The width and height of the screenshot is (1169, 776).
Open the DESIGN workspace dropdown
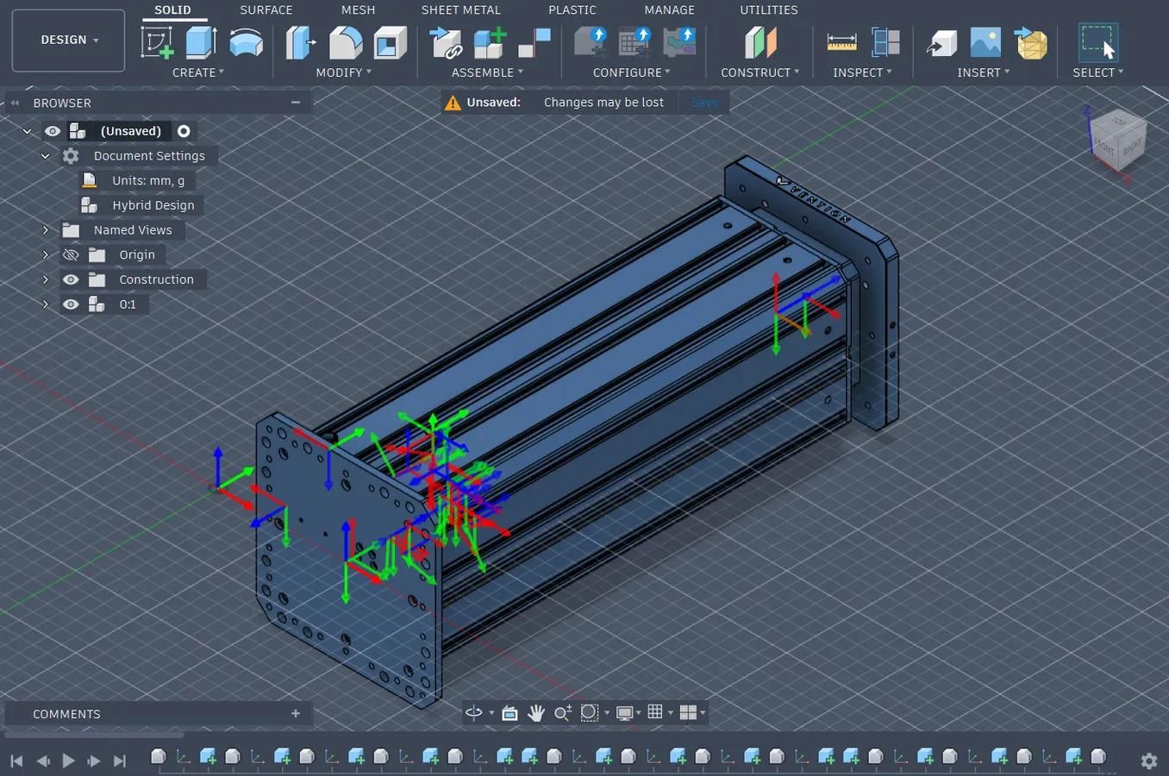pos(68,41)
